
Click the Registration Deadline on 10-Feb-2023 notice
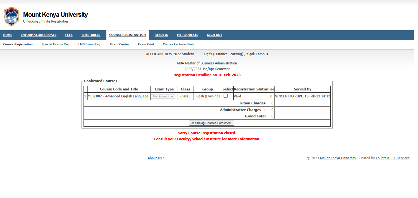207,75
